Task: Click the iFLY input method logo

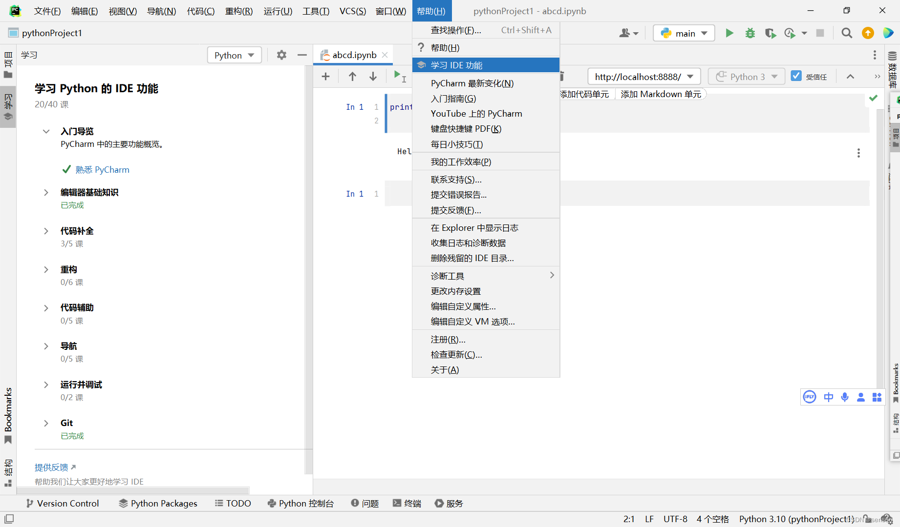Action: (810, 397)
